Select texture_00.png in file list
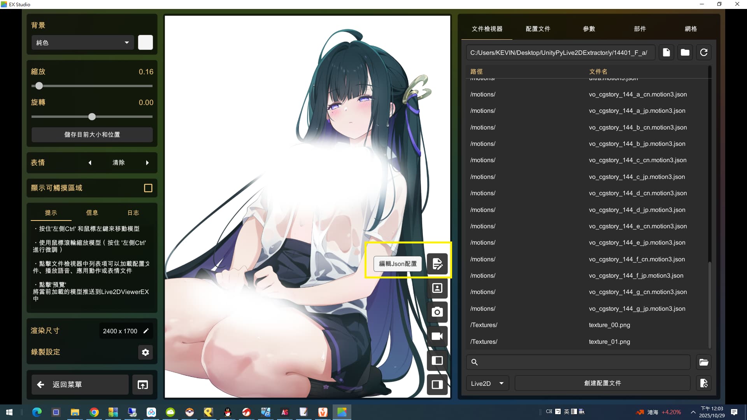Image resolution: width=747 pixels, height=420 pixels. pos(609,325)
